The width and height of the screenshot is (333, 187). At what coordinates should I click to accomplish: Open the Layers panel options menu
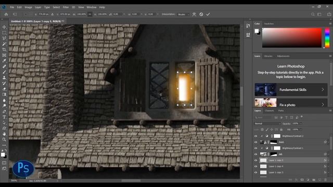tap(330, 111)
